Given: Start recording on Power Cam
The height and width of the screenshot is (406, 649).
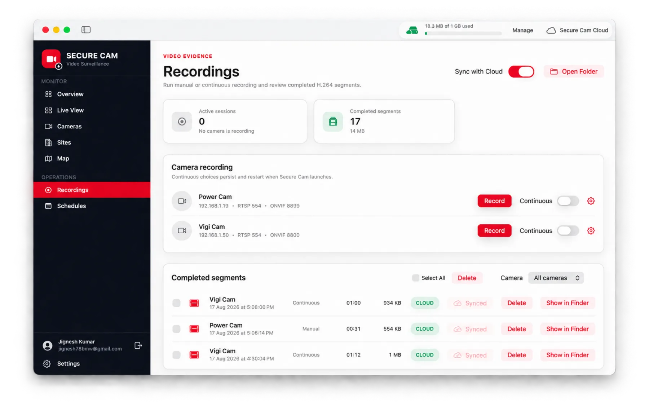Looking at the screenshot, I should pyautogui.click(x=494, y=201).
